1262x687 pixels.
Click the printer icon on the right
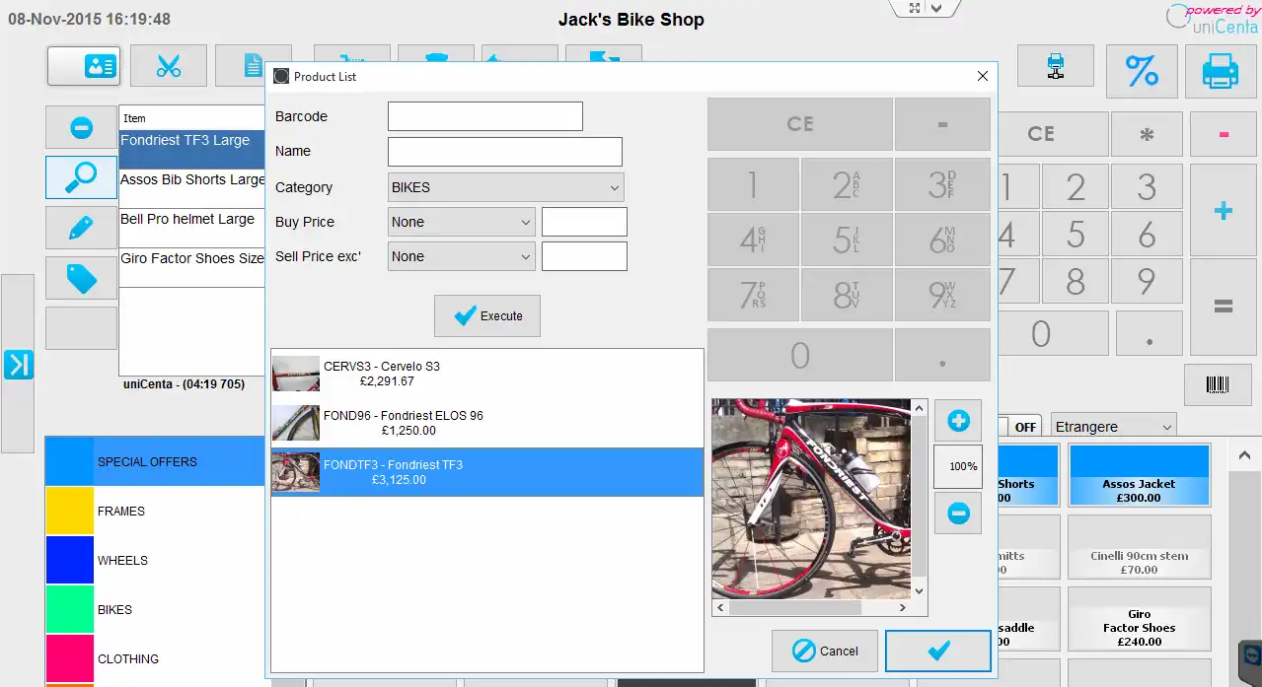pos(1221,71)
